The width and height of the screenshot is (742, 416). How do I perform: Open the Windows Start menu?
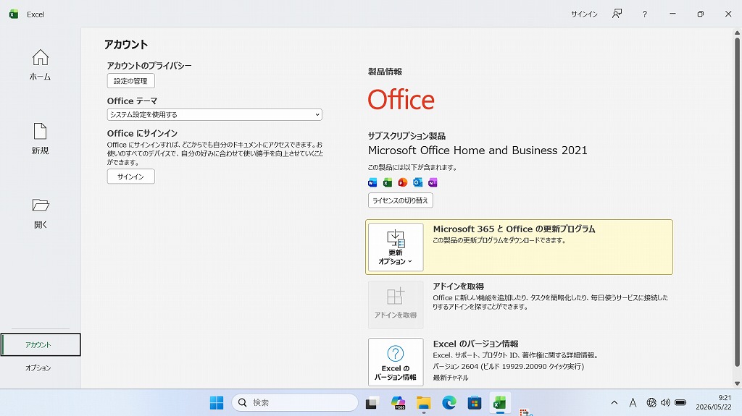pos(217,403)
